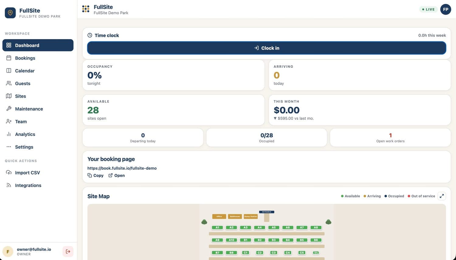
Task: Click the Import CSV upload icon
Action: (x=9, y=172)
